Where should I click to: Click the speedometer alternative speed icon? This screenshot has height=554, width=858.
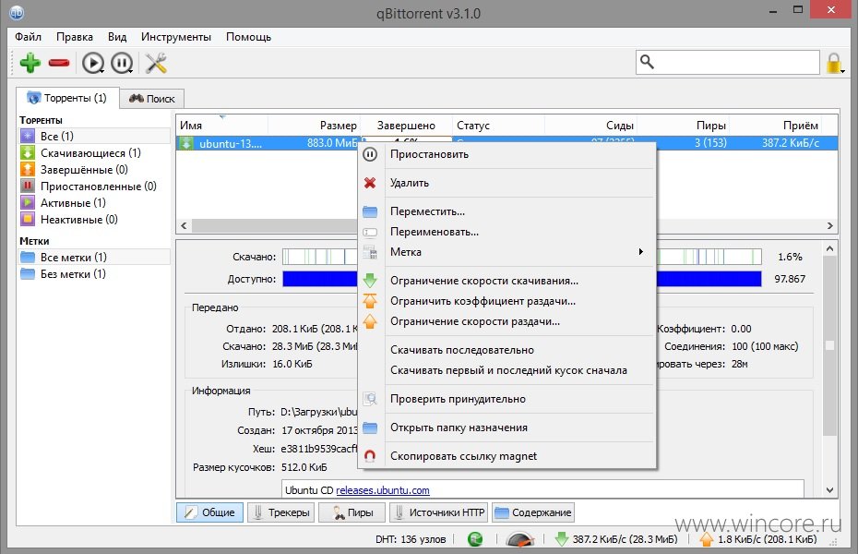tap(519, 539)
